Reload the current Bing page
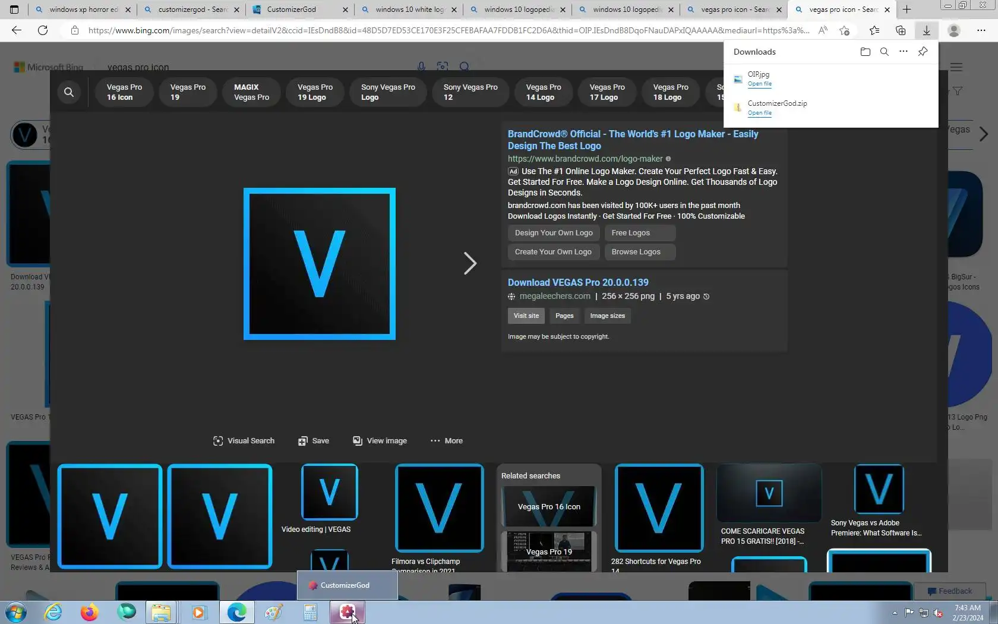The width and height of the screenshot is (998, 624). click(x=43, y=30)
